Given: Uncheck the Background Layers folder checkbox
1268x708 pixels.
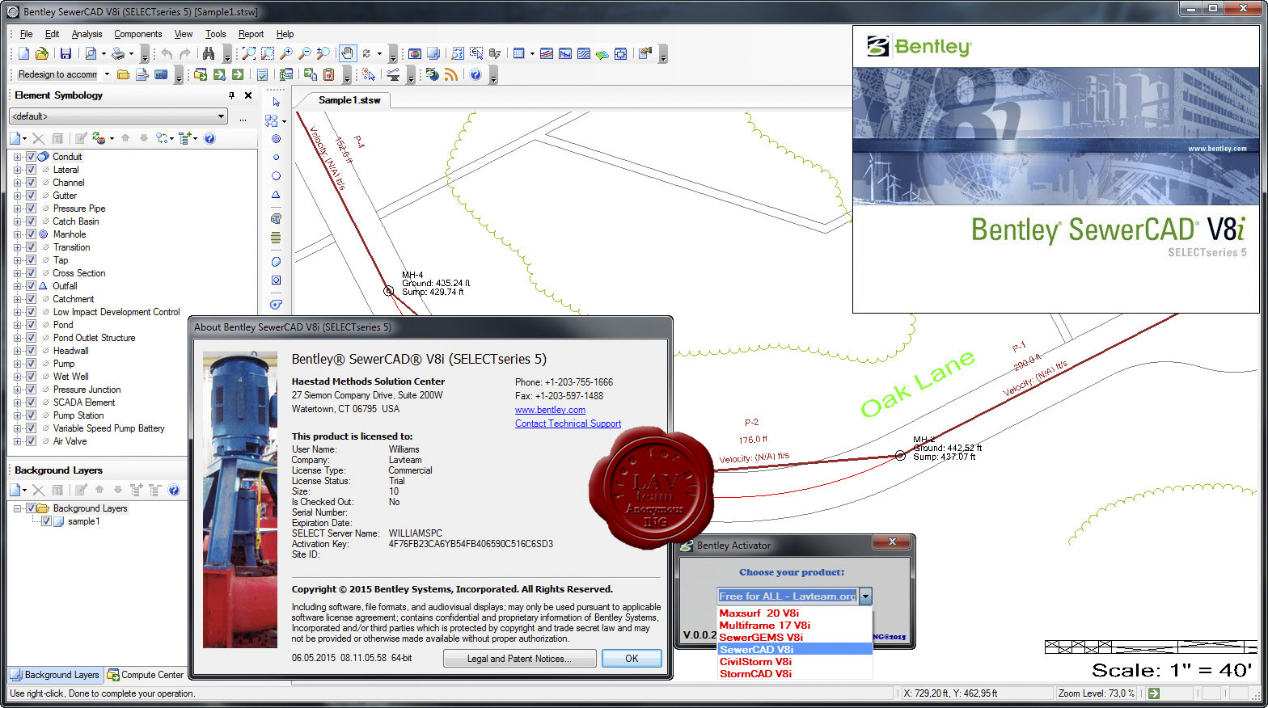Looking at the screenshot, I should [31, 508].
